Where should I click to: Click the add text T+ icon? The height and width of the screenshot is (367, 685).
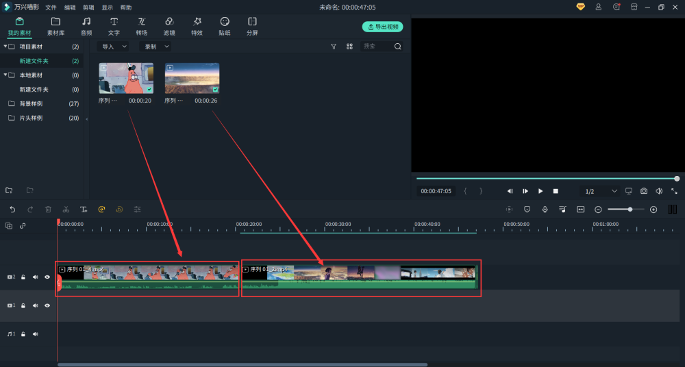tap(84, 210)
